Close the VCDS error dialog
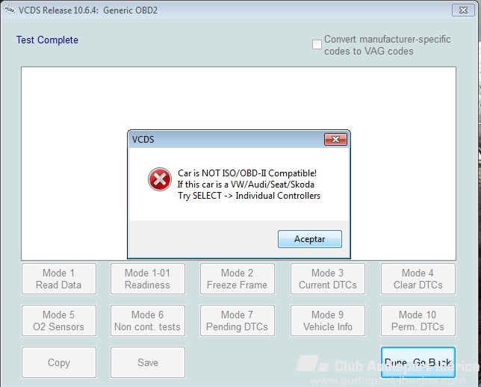This screenshot has height=387, width=481. (335, 139)
